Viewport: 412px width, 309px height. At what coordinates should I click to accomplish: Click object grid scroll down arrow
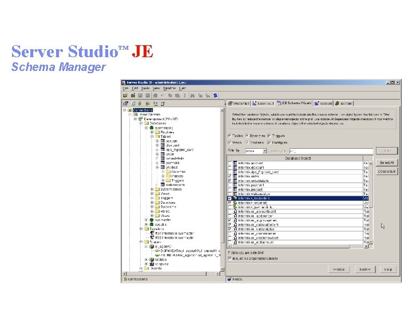[x=371, y=241]
